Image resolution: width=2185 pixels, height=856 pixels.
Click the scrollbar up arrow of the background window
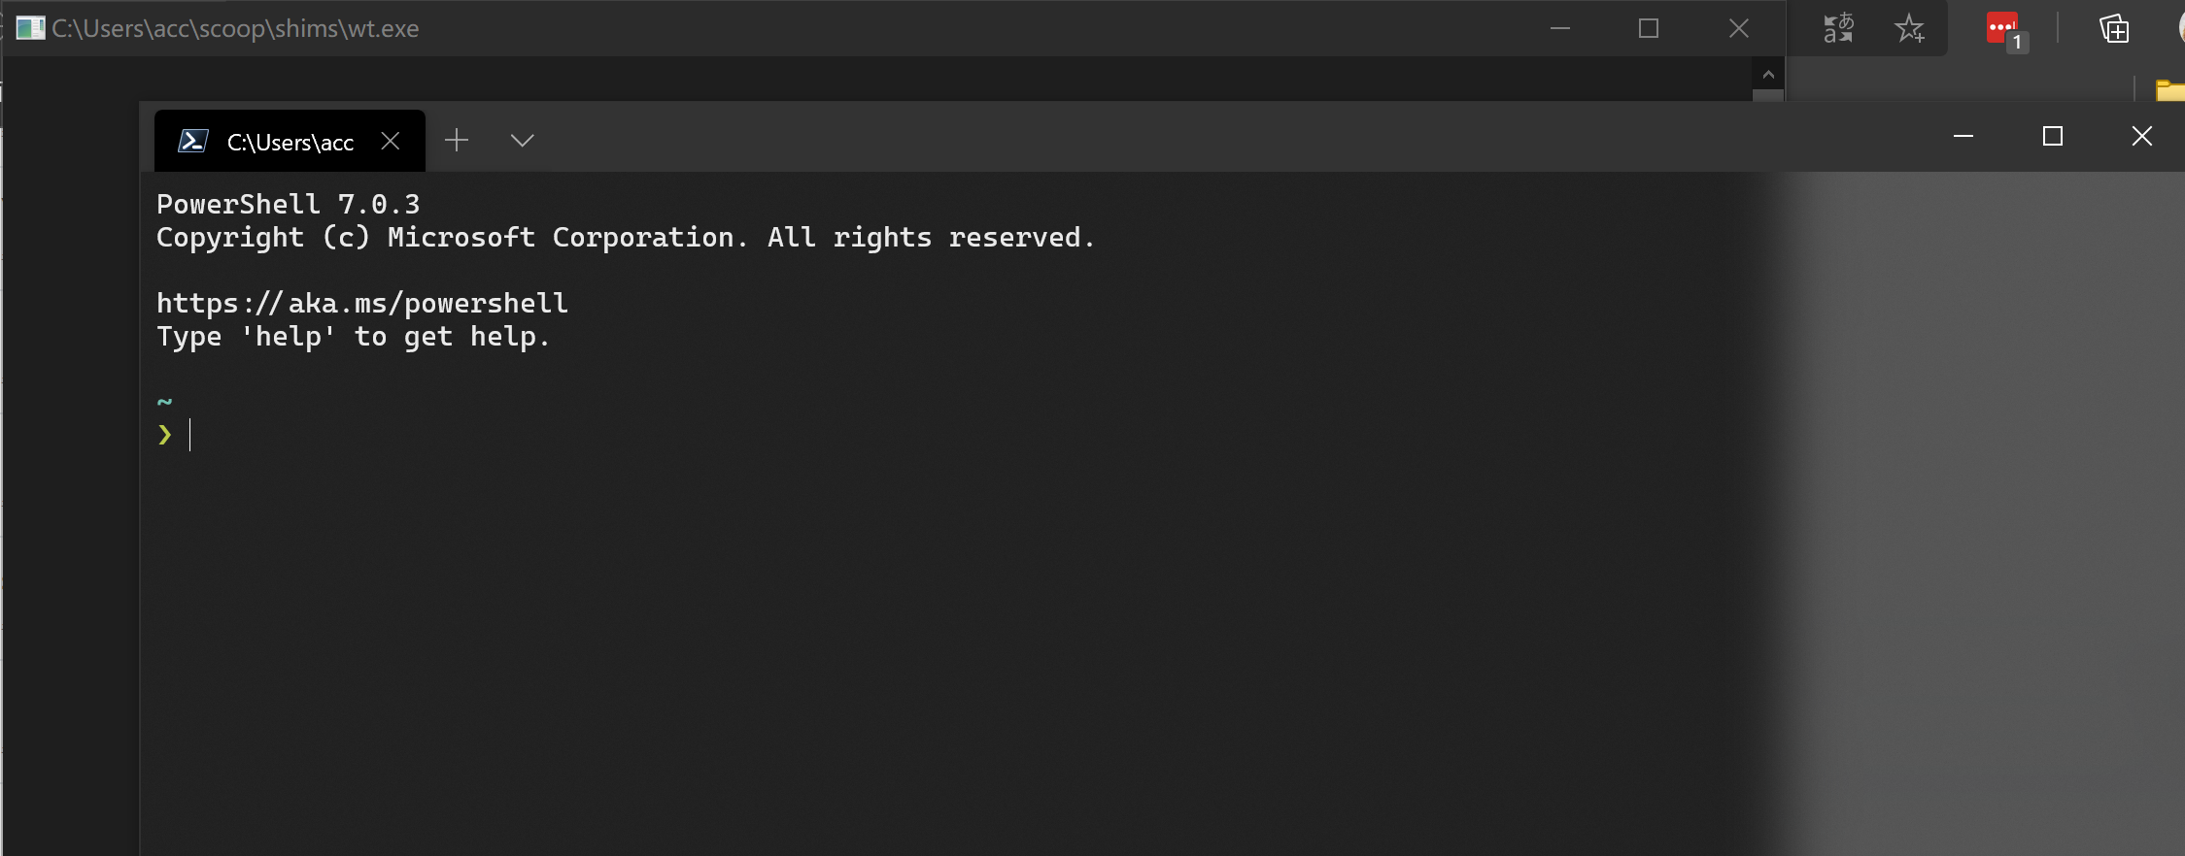click(1767, 74)
